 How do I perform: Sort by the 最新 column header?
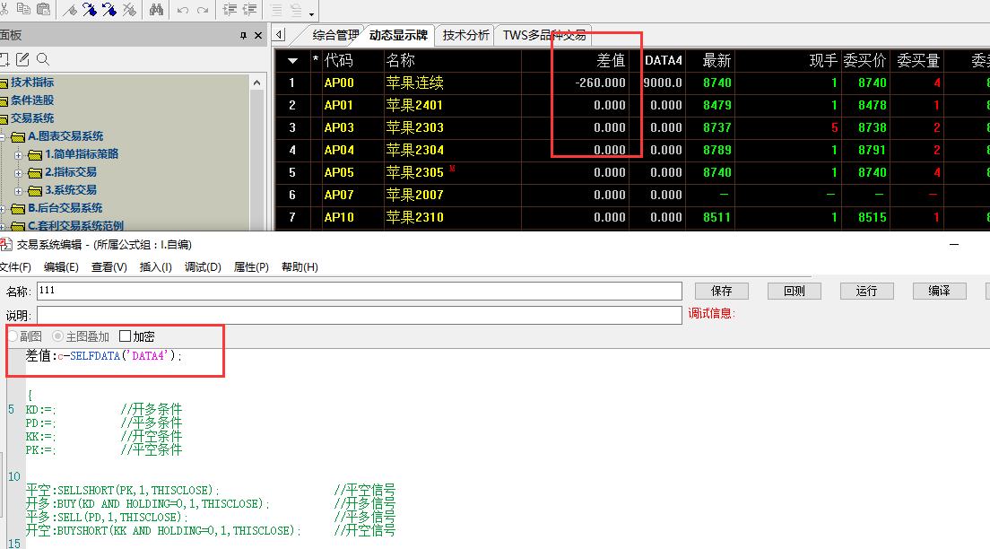coord(716,61)
